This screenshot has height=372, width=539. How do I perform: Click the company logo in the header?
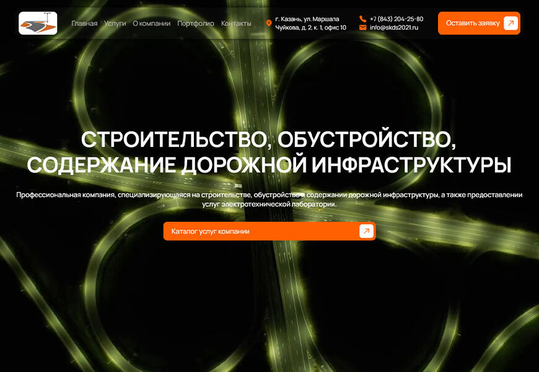coord(38,24)
